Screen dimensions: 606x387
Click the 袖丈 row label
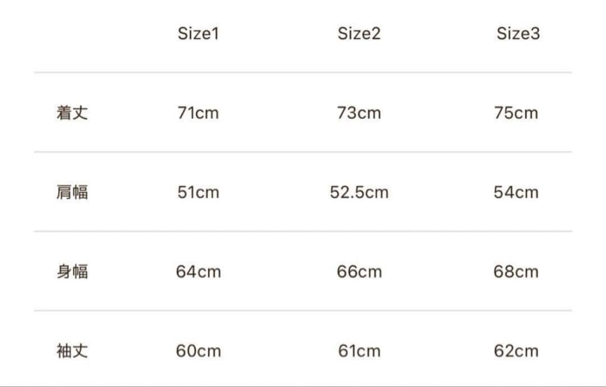pos(72,352)
